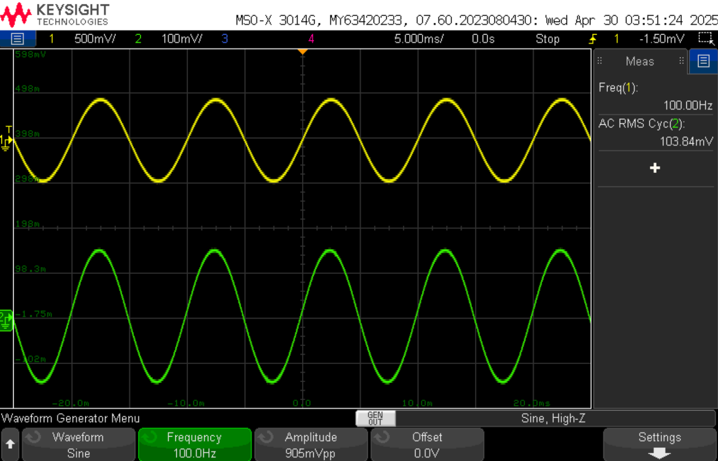The width and height of the screenshot is (718, 461).
Task: Turn on channel 4
Action: pos(311,39)
